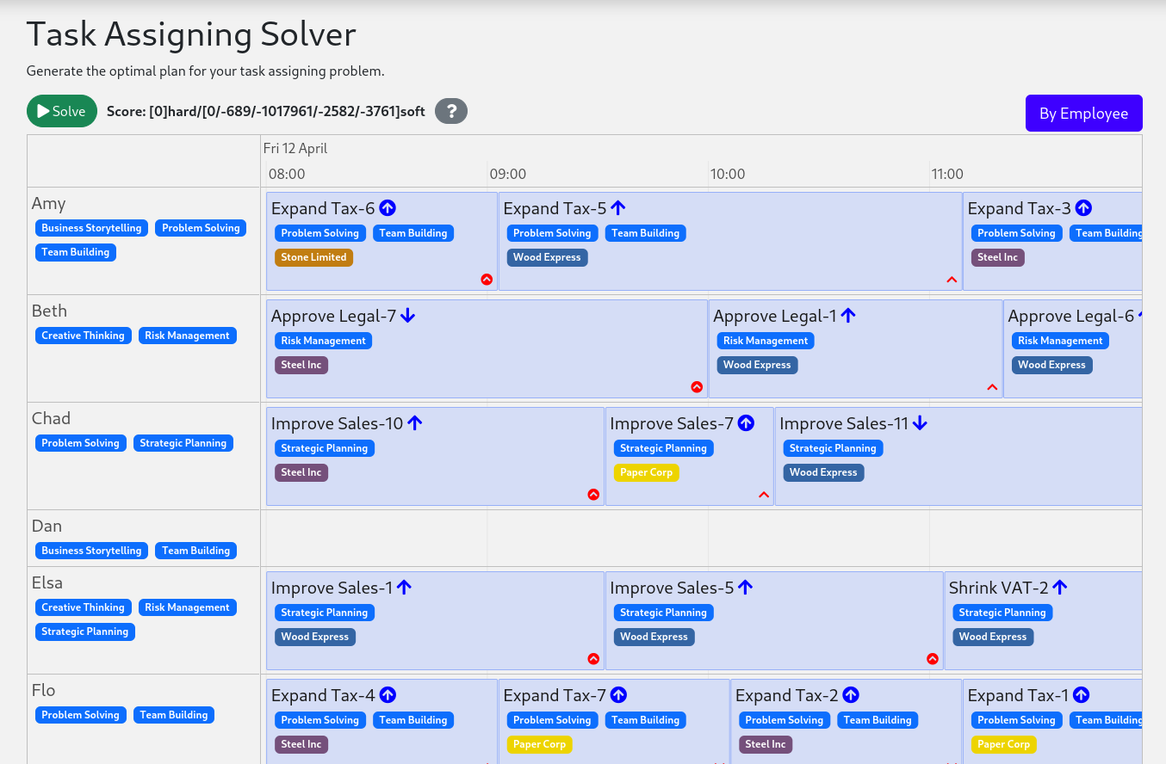Image resolution: width=1166 pixels, height=764 pixels.
Task: Click red chevron on Approve Legal-1 card
Action: (x=992, y=387)
